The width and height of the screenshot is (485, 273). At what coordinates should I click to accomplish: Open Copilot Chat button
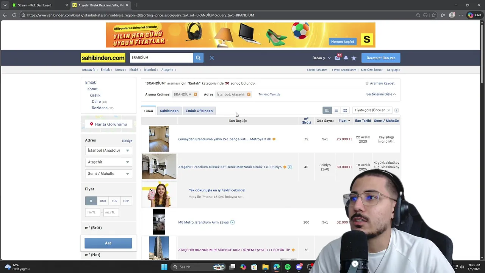tap(475, 15)
